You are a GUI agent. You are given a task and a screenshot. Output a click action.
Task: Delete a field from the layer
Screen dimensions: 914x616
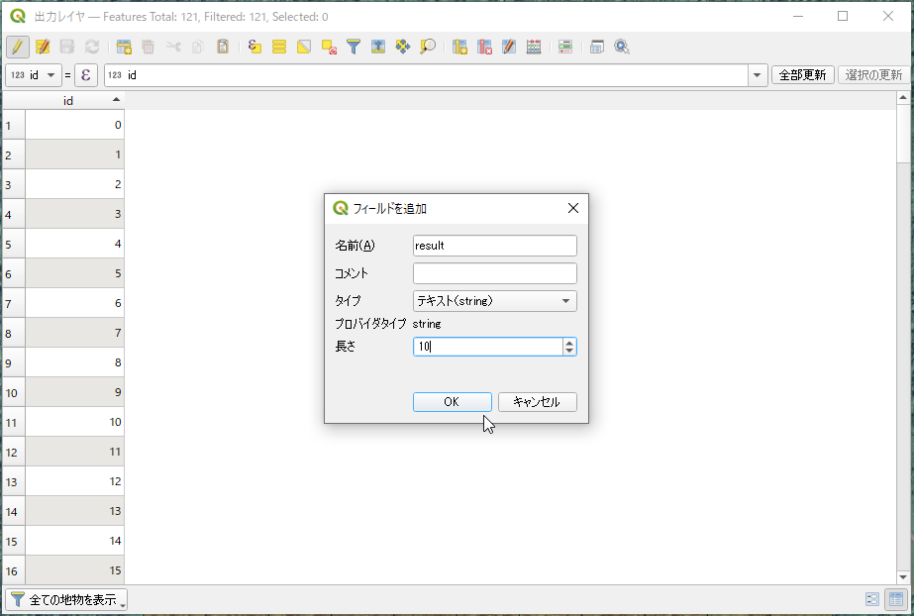coord(485,47)
